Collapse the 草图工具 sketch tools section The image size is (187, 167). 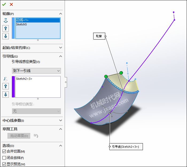click(61, 129)
